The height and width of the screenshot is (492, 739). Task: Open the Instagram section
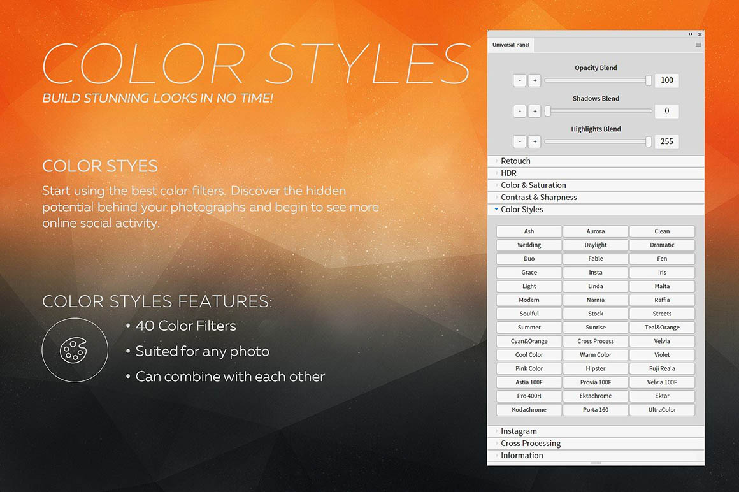coord(519,431)
